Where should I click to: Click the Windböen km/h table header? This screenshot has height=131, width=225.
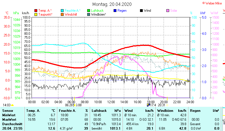pyautogui.click(x=172, y=111)
